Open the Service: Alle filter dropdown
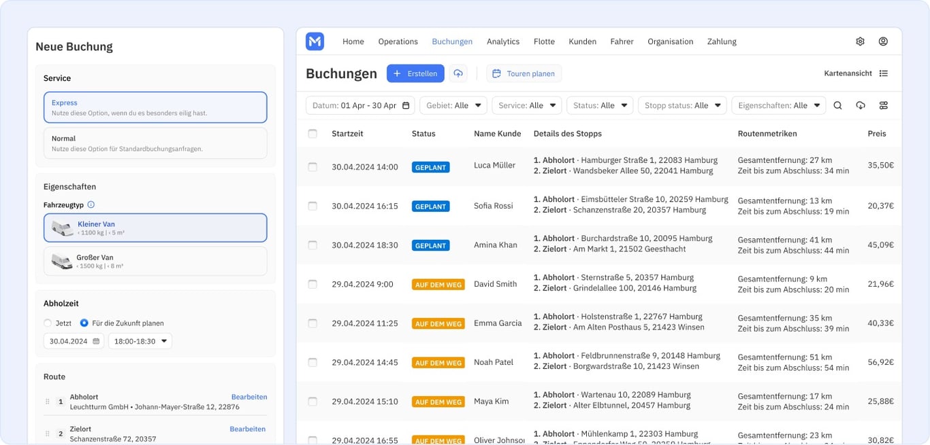The image size is (930, 445). 527,105
